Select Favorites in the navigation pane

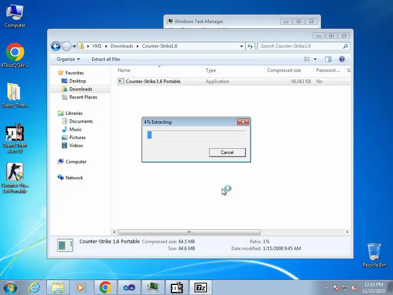pyautogui.click(x=74, y=73)
